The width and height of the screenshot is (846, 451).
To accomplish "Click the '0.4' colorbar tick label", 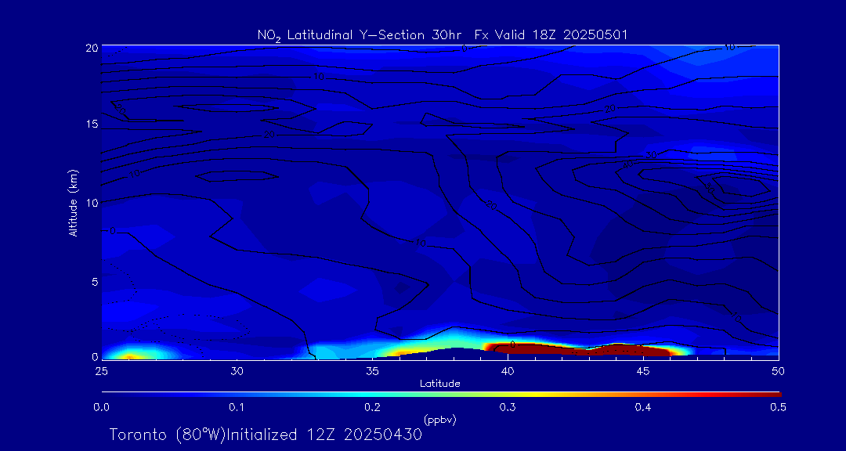I will (x=643, y=407).
